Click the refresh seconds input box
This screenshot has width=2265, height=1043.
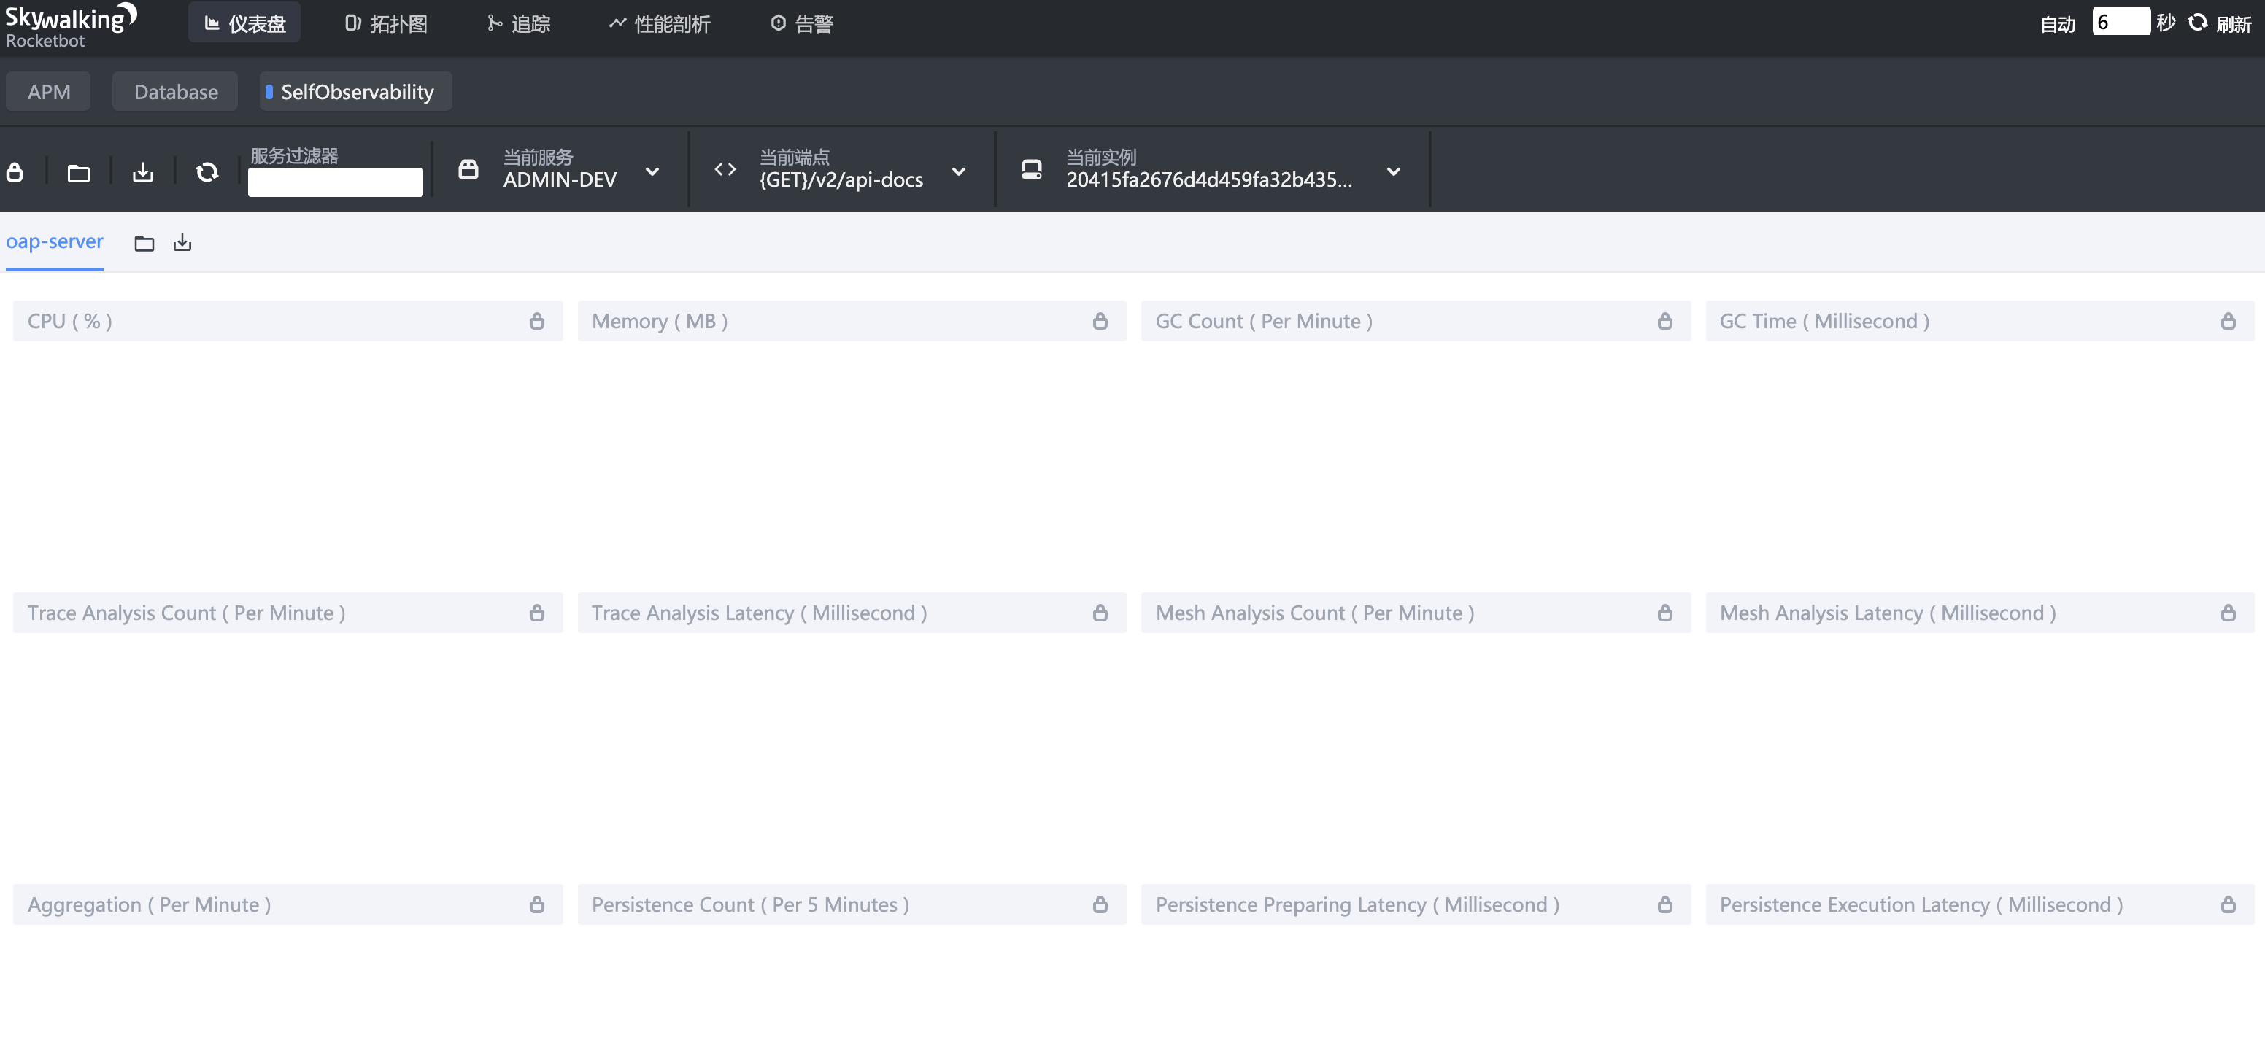coord(2120,22)
